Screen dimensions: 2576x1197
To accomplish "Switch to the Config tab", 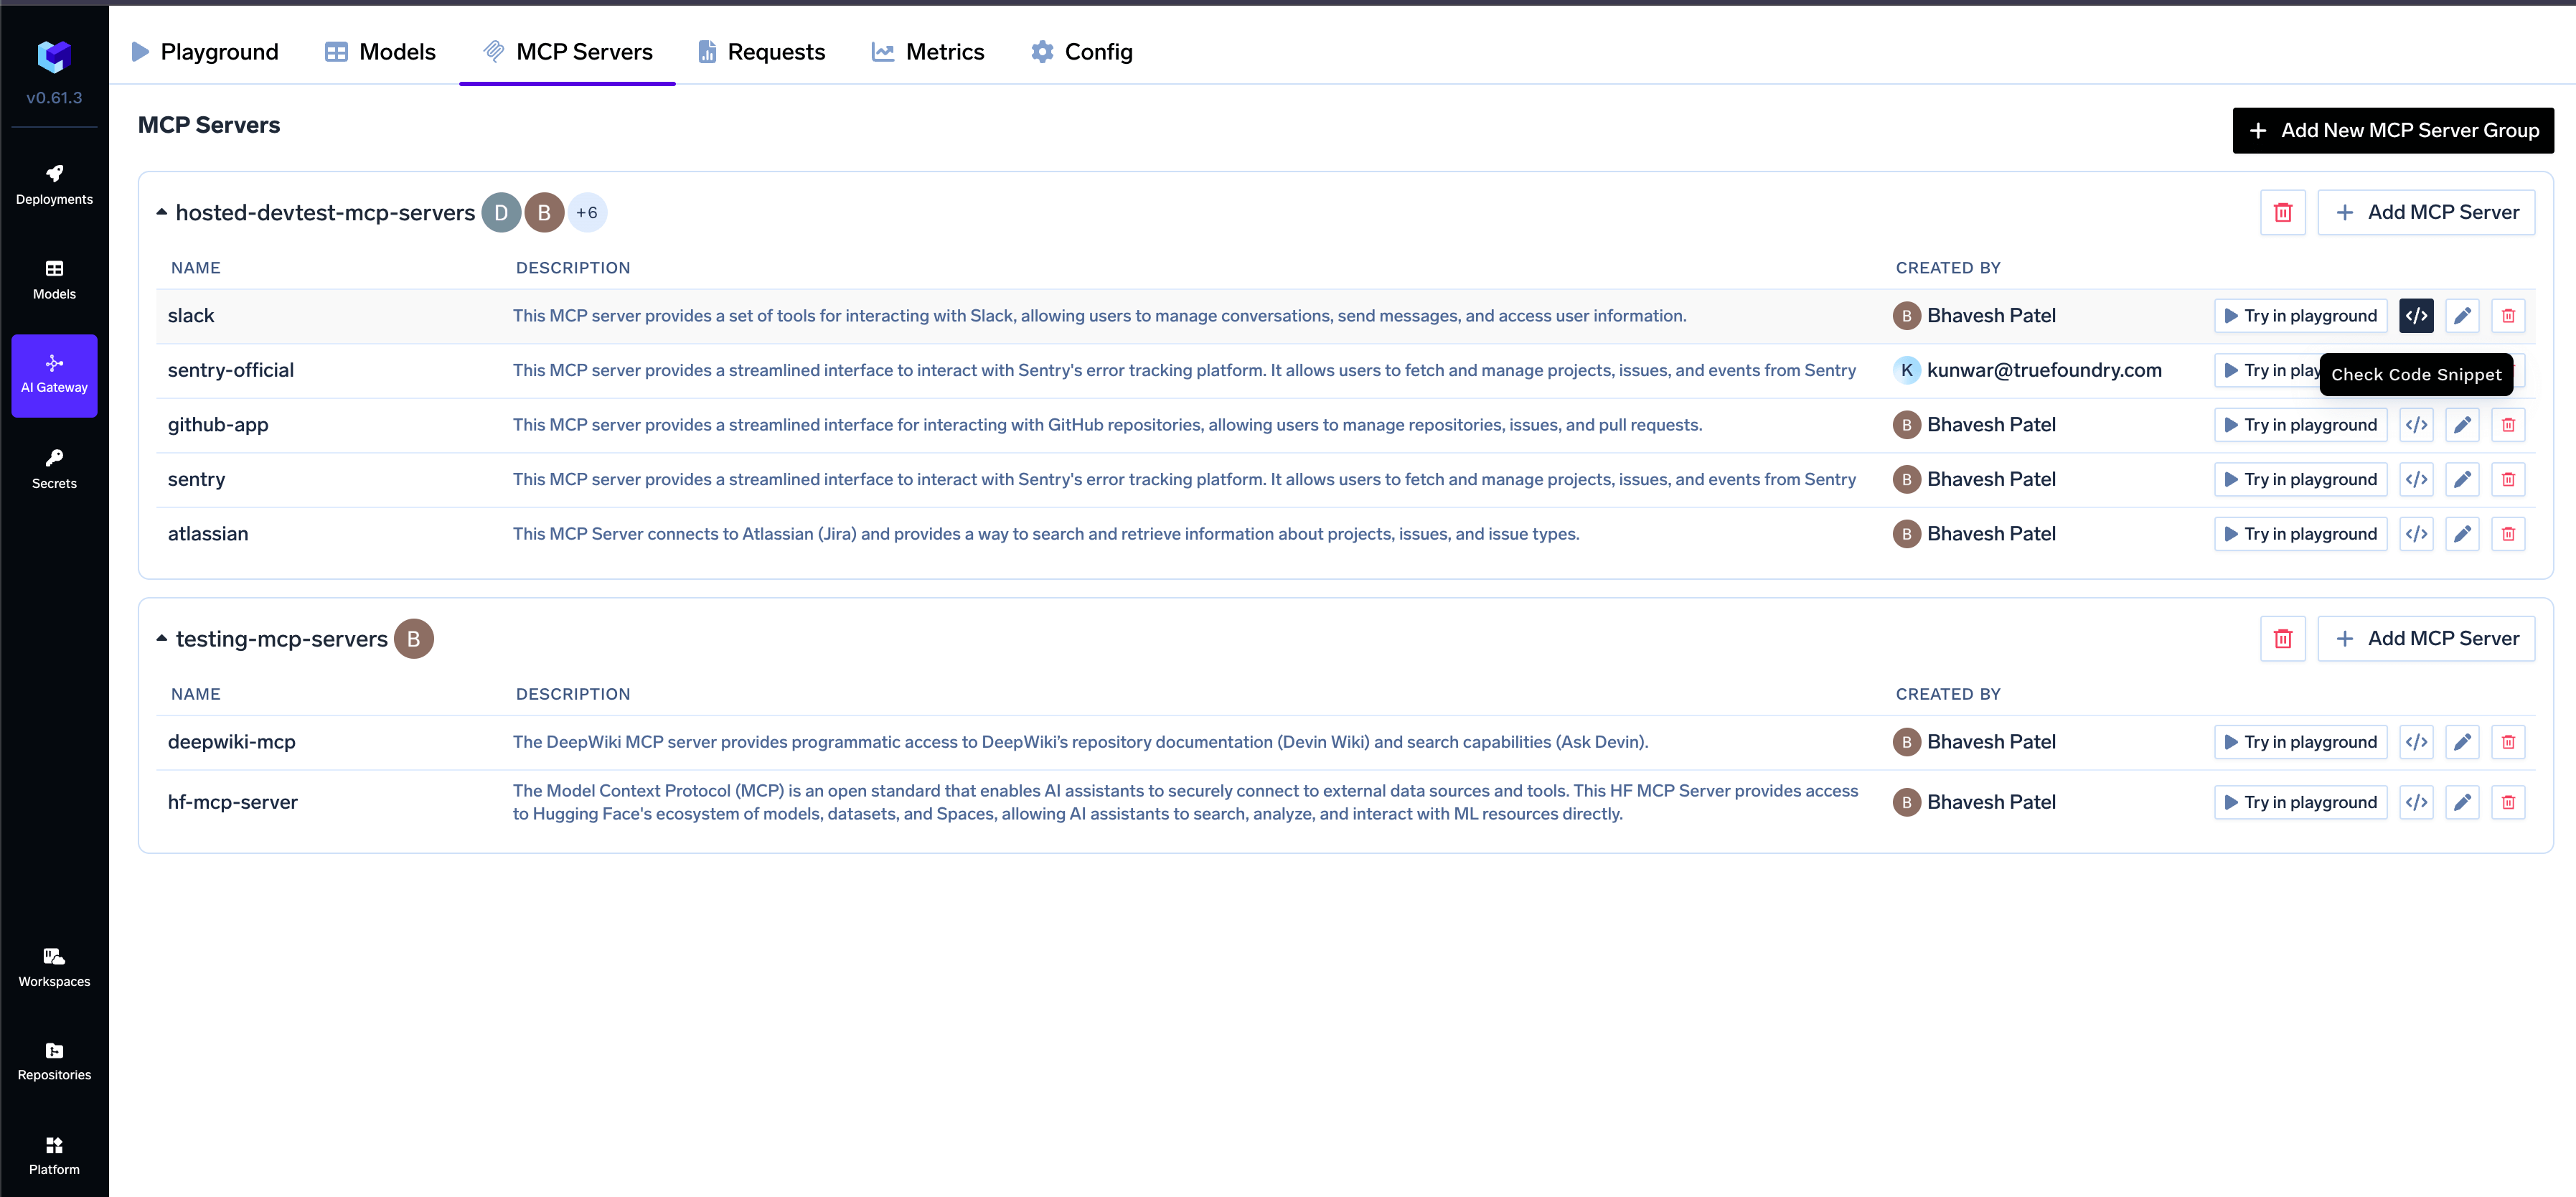I will click(1082, 51).
